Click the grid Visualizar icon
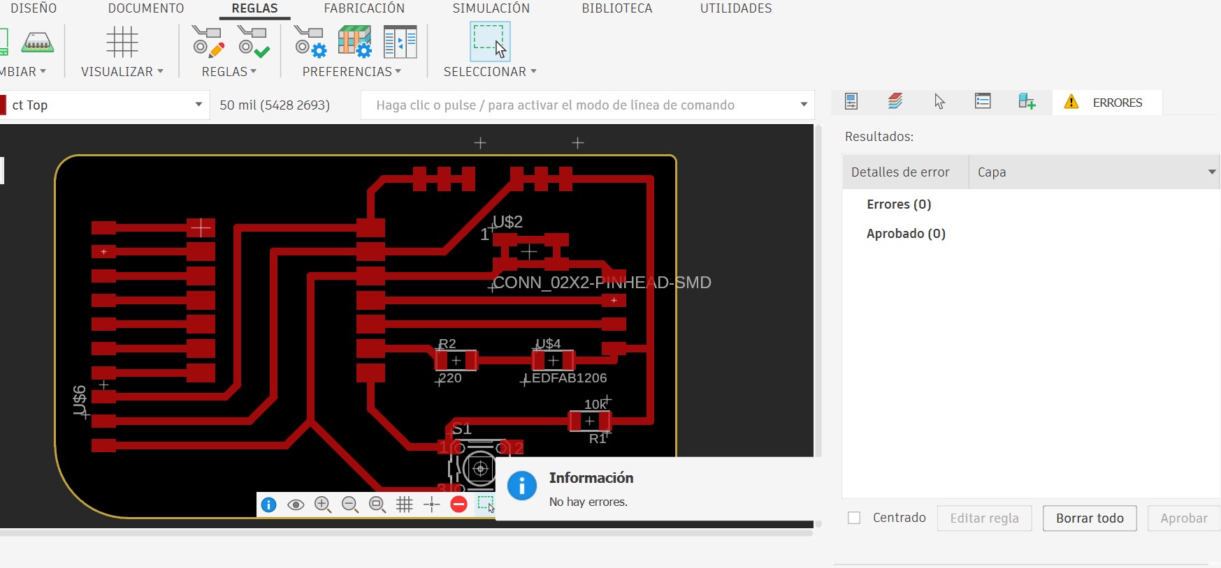Screen dimensions: 1221x568 click(122, 42)
